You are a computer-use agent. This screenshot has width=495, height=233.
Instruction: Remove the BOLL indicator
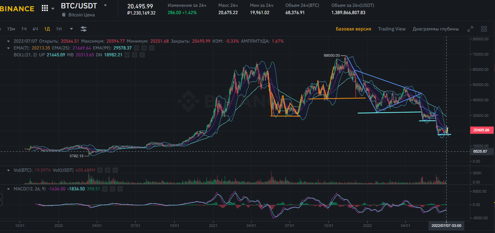[141, 54]
